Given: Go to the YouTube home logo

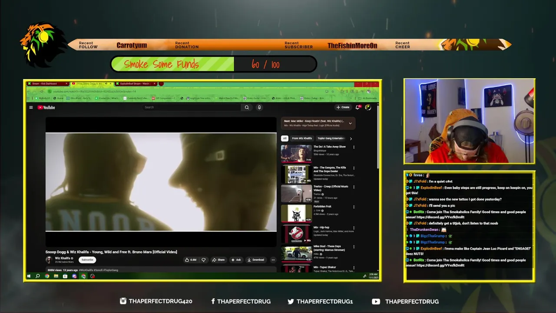Looking at the screenshot, I should [x=46, y=107].
